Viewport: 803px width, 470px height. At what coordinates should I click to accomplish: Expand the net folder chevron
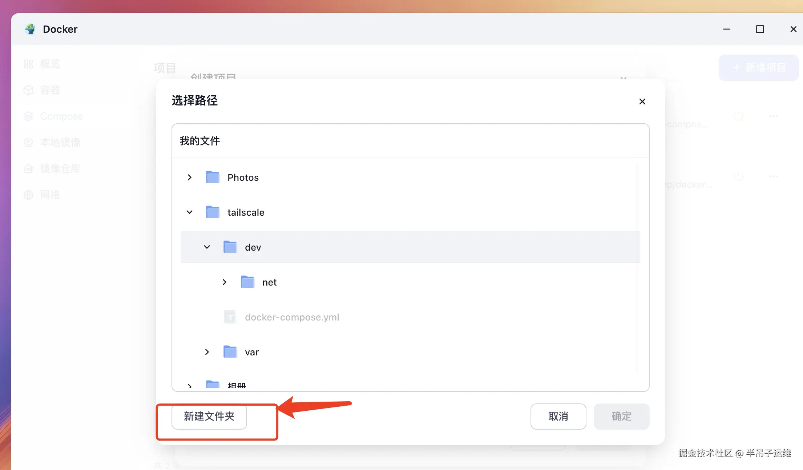(224, 282)
